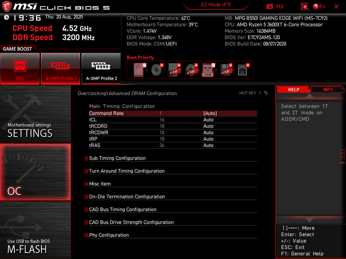This screenshot has width=346, height=259.
Task: Switch to the HELP tab
Action: click(x=294, y=90)
